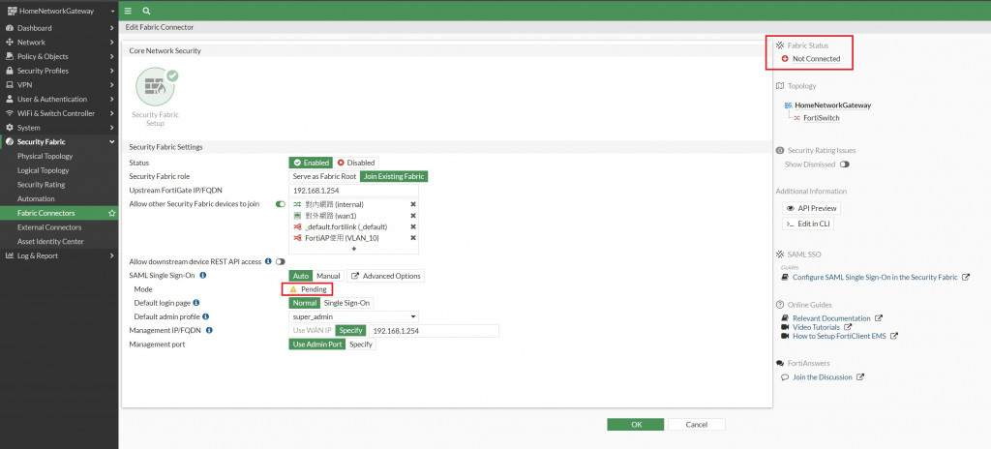Select HomeNetworkGateway in Topology tree
Screen dimensions: 991x449
click(x=832, y=105)
